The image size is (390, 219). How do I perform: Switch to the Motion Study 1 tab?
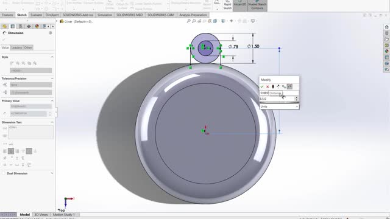[63, 215]
